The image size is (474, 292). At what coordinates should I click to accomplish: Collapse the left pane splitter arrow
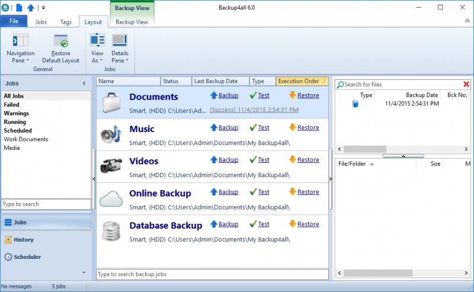click(x=94, y=179)
